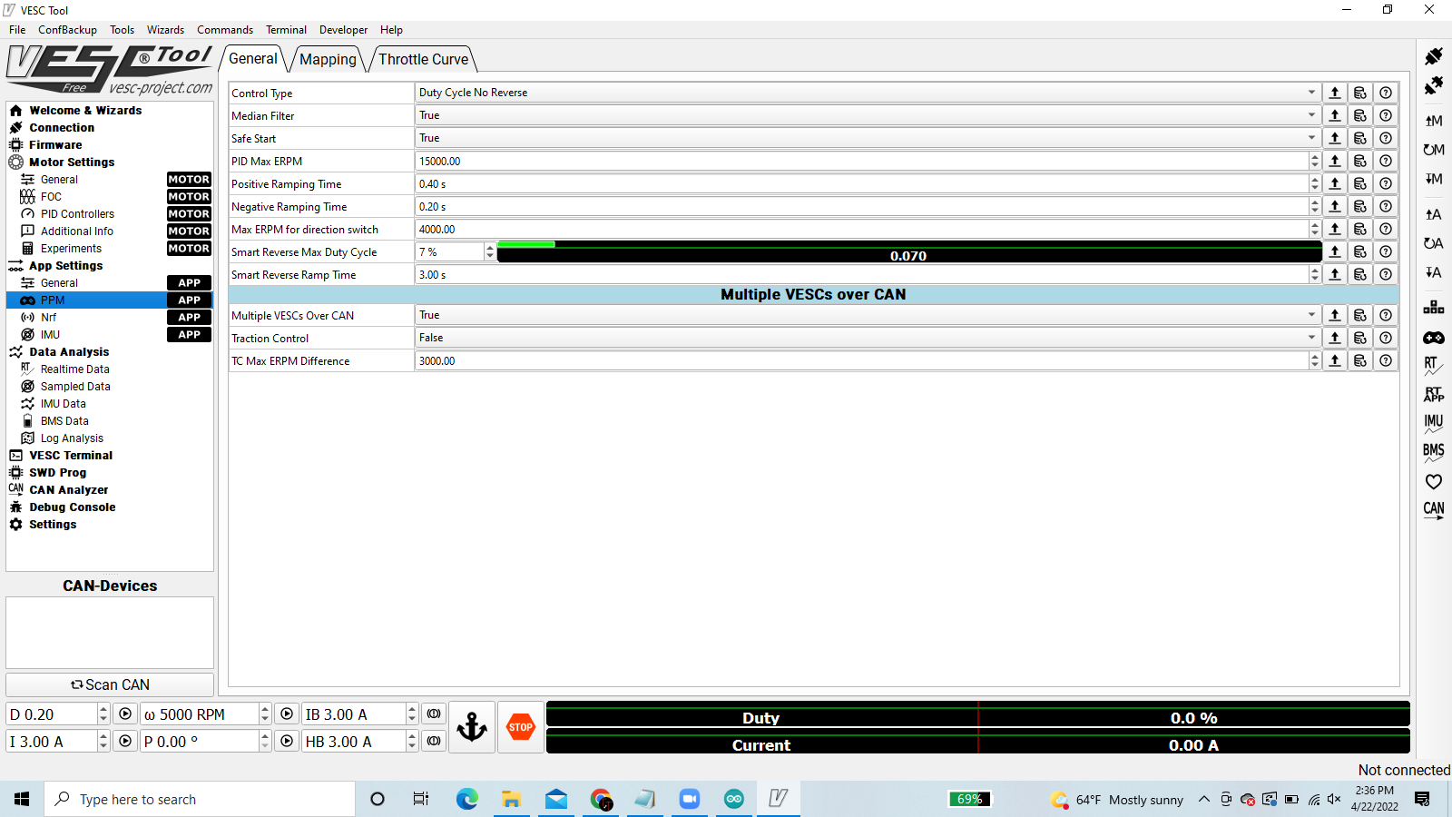Screen dimensions: 1452x817
Task: Open the Wizards menu
Action: (165, 30)
